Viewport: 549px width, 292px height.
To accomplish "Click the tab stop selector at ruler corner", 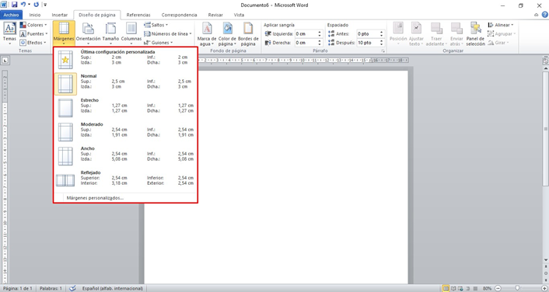I will pos(5,61).
